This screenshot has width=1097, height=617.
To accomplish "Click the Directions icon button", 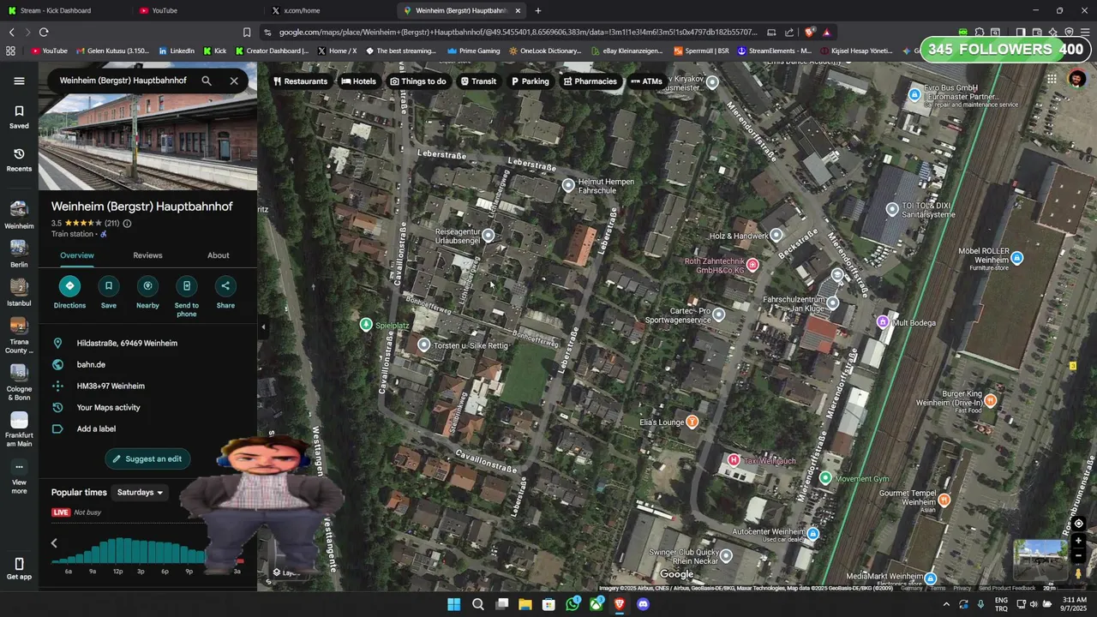I will pyautogui.click(x=69, y=286).
